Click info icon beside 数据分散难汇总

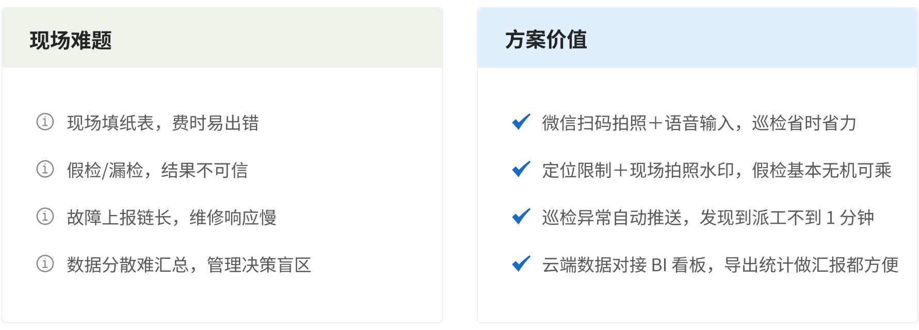click(45, 264)
